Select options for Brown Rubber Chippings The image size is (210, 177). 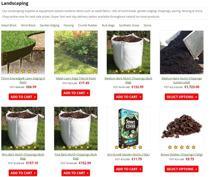coord(181,169)
